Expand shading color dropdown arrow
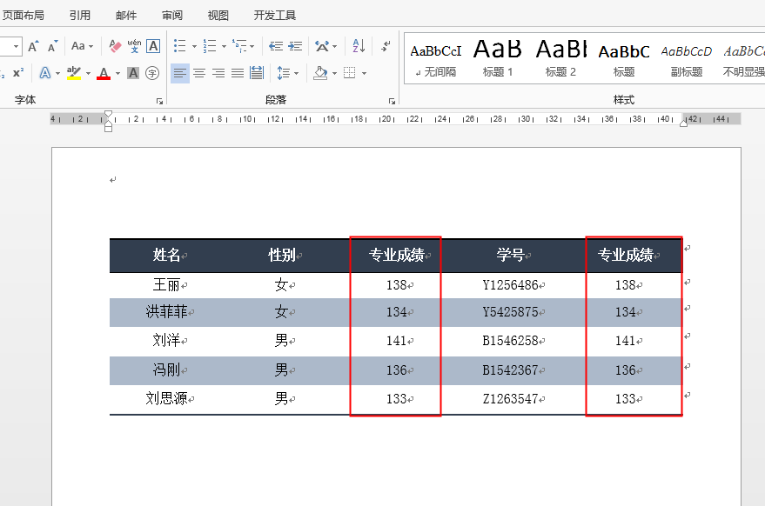 click(x=335, y=74)
